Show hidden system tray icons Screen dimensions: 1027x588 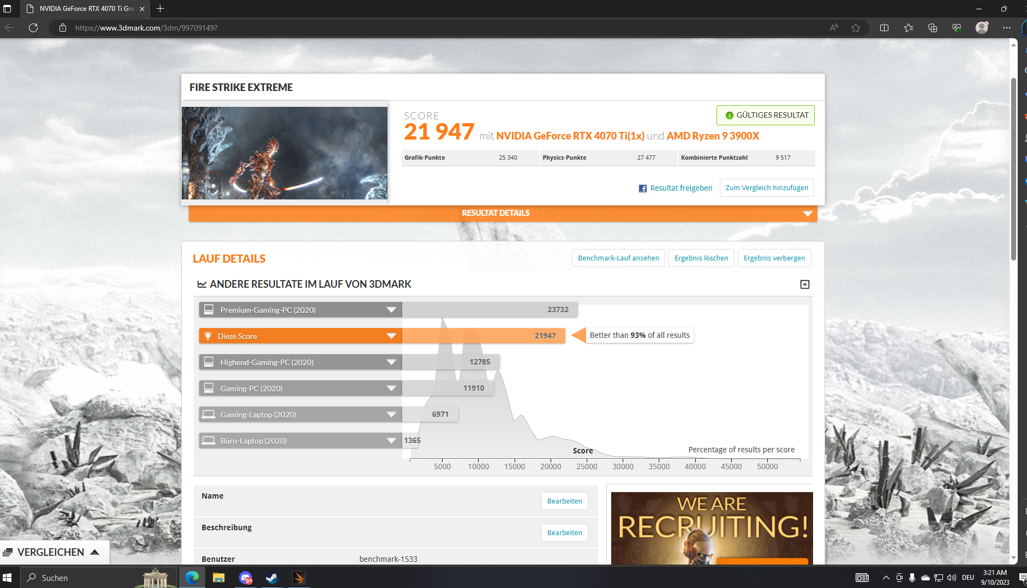click(886, 578)
